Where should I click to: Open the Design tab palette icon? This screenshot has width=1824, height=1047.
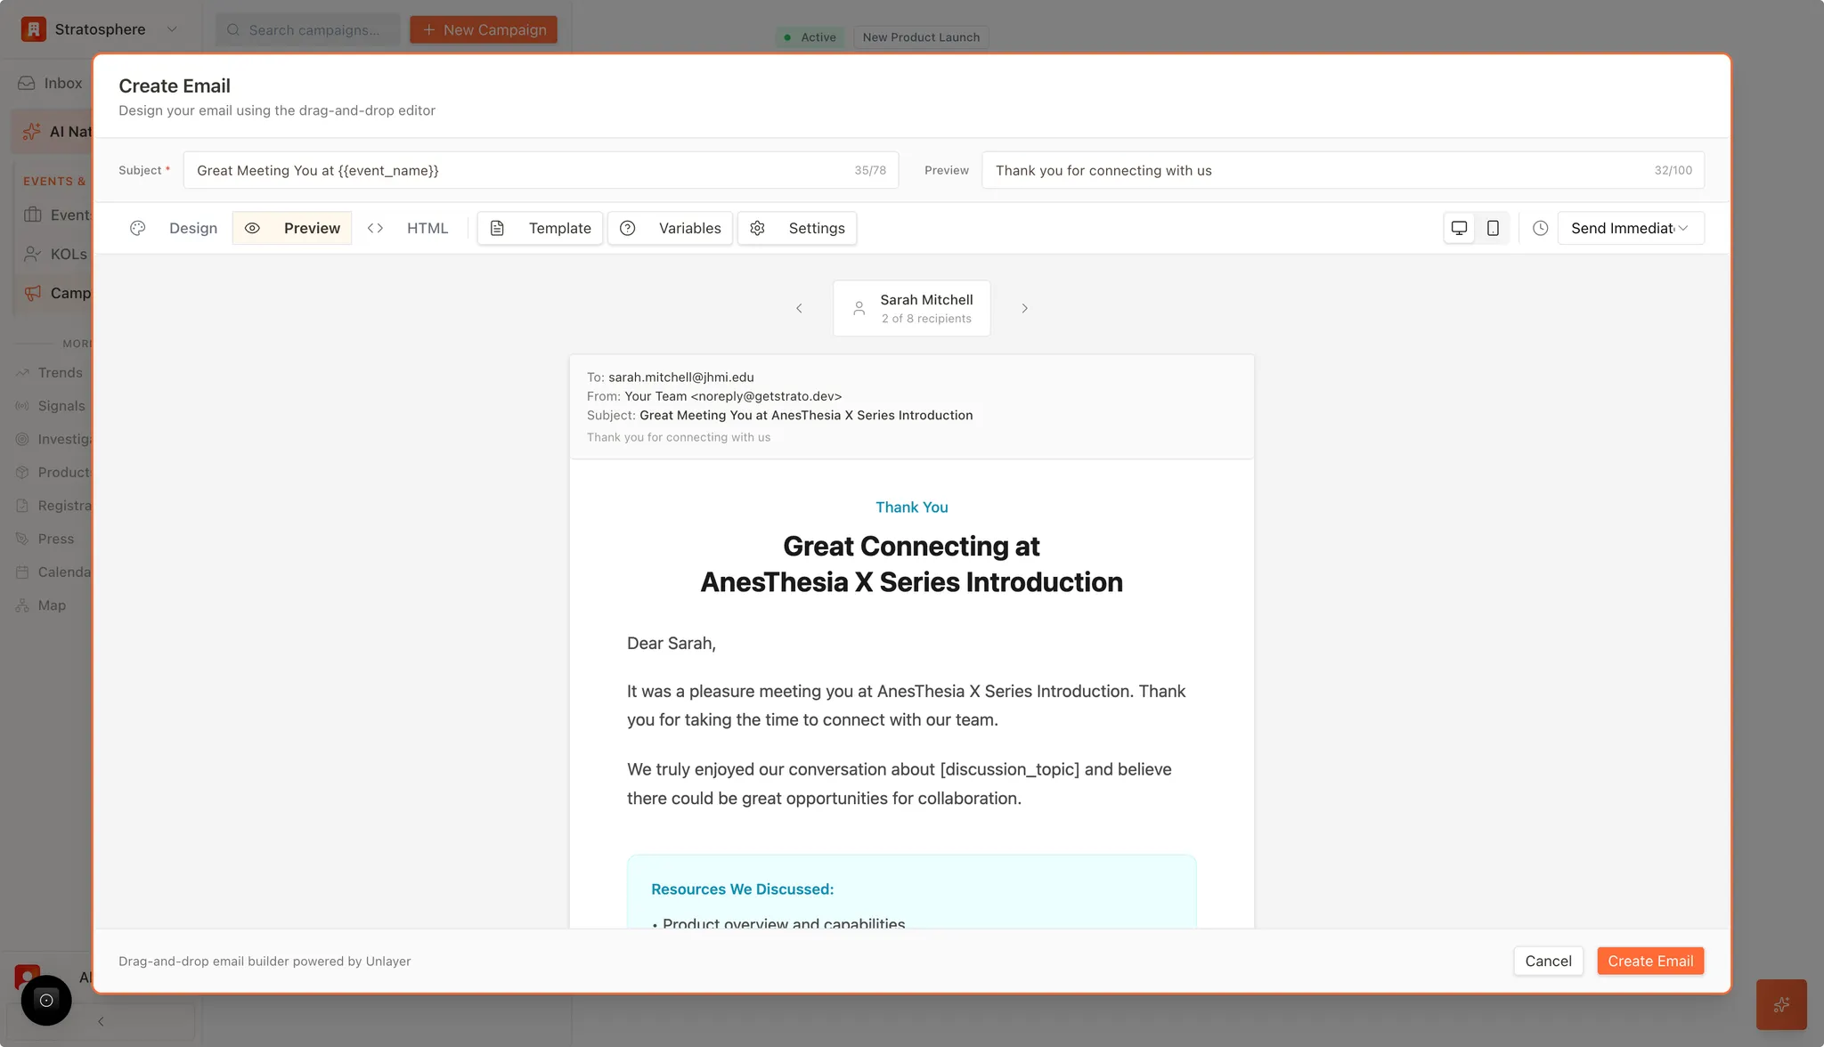(x=138, y=228)
